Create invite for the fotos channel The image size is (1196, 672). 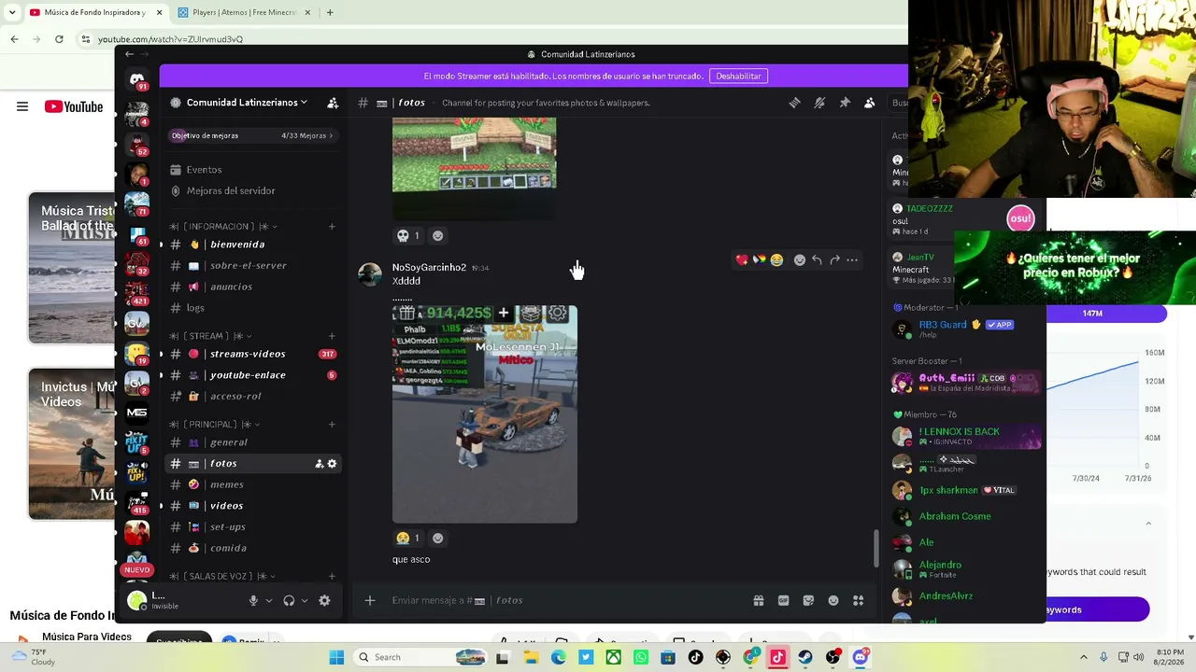[x=319, y=464]
